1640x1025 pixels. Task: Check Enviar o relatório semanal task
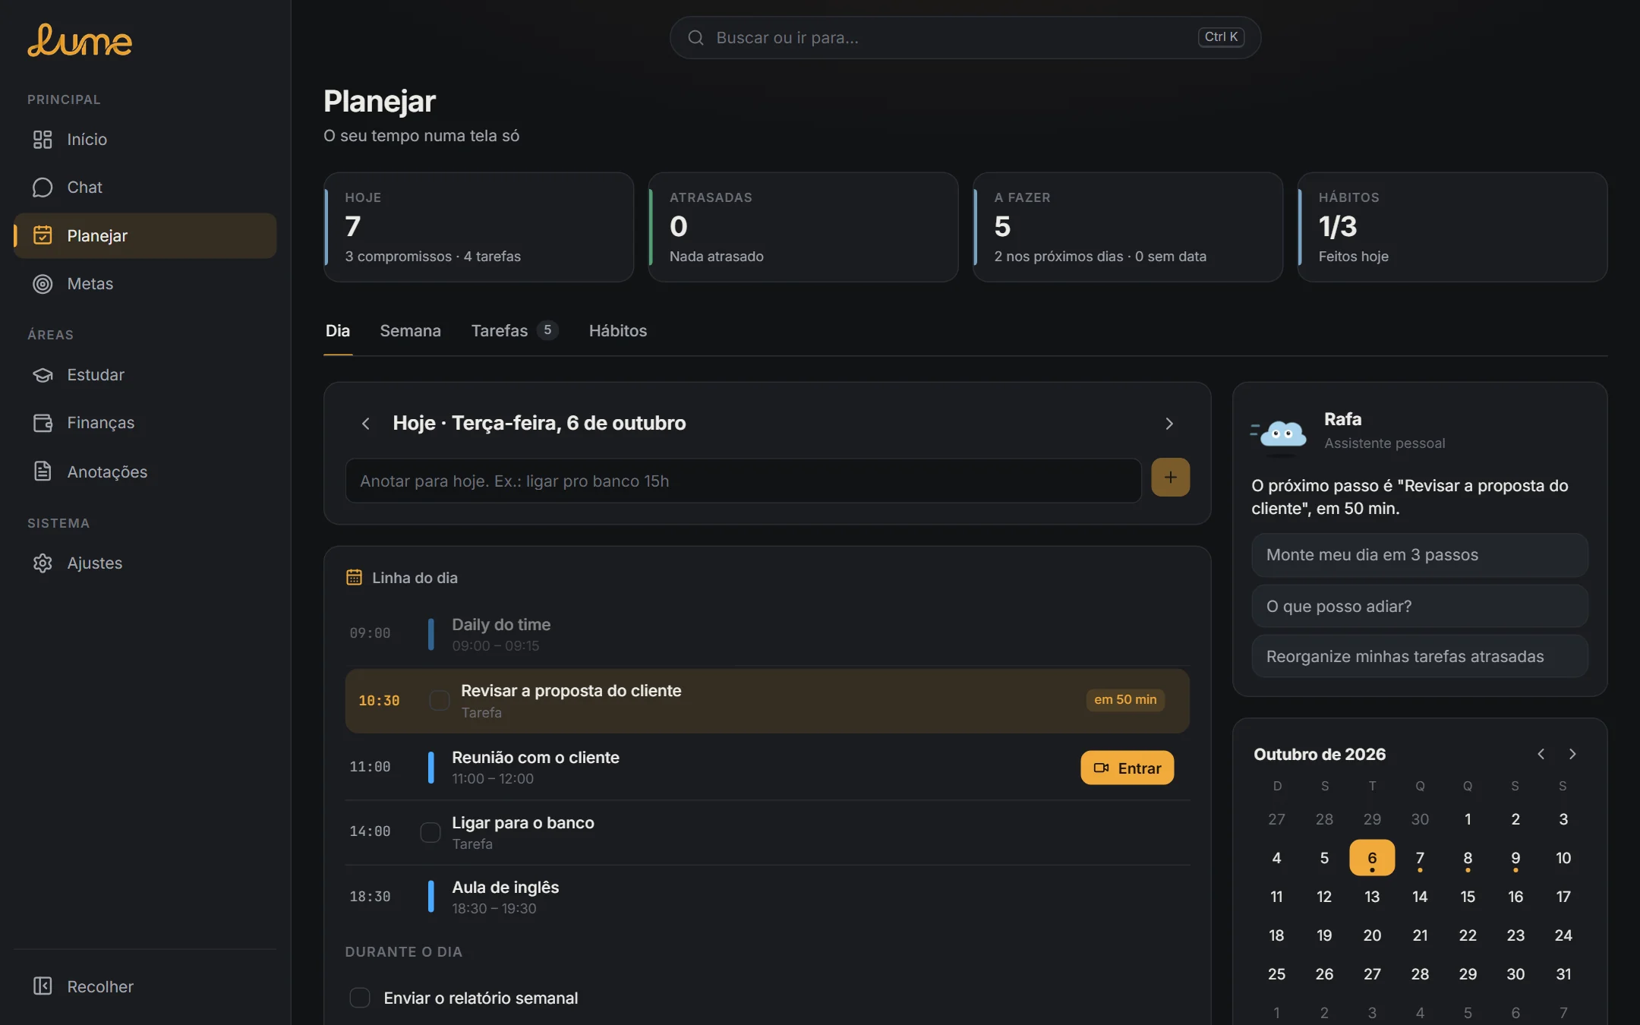point(360,998)
